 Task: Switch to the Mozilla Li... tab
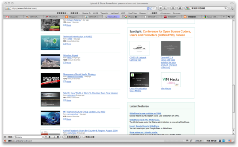(x=53, y=17)
